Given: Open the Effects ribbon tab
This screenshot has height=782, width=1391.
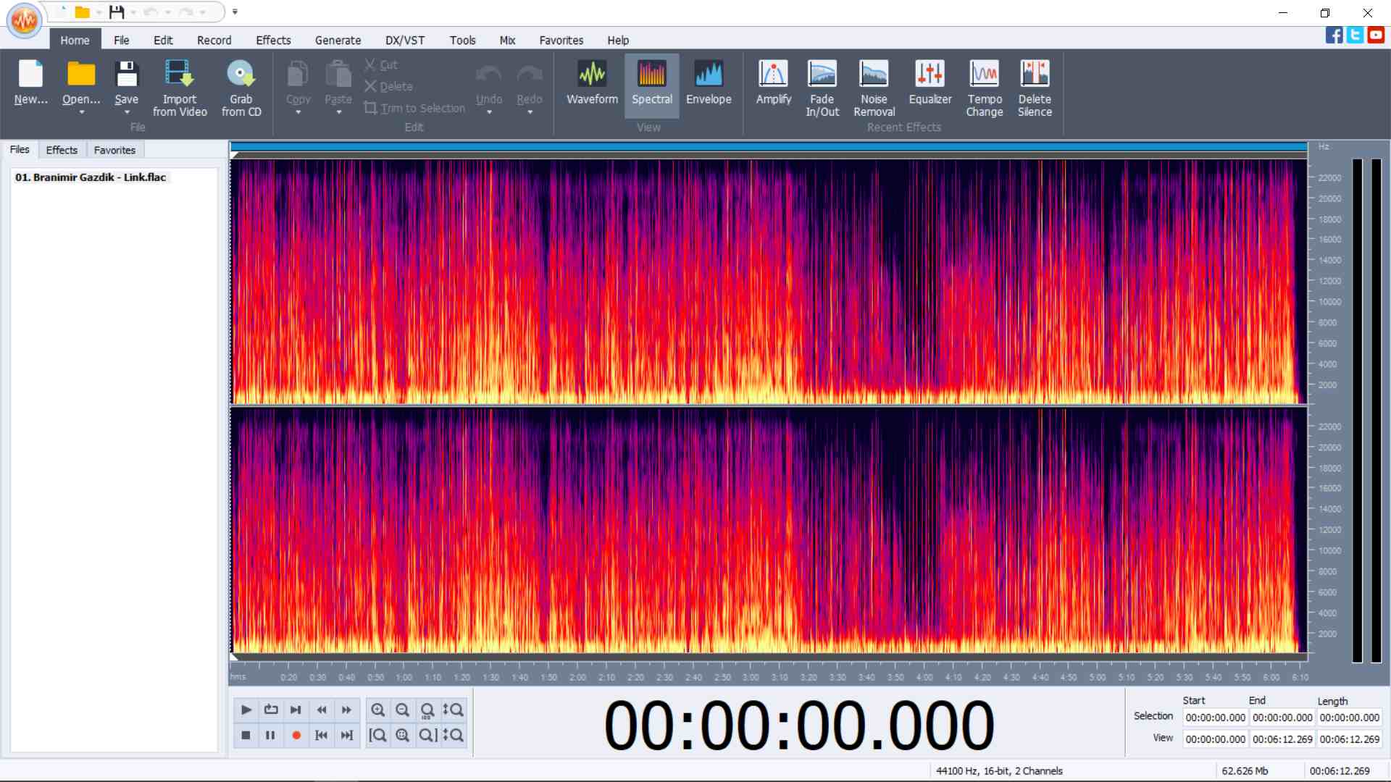Looking at the screenshot, I should (273, 41).
